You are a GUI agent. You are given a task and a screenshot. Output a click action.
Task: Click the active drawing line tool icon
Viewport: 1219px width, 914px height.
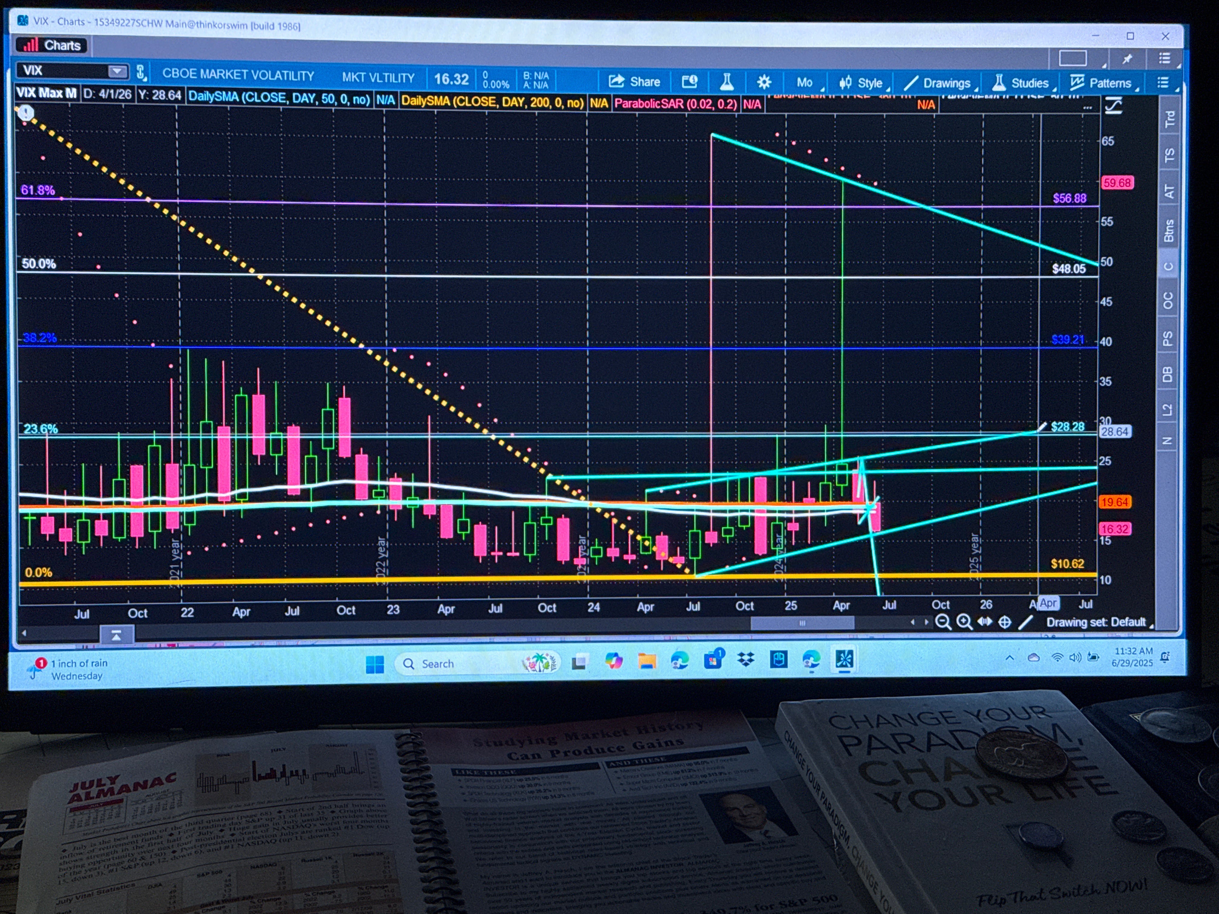click(1025, 623)
